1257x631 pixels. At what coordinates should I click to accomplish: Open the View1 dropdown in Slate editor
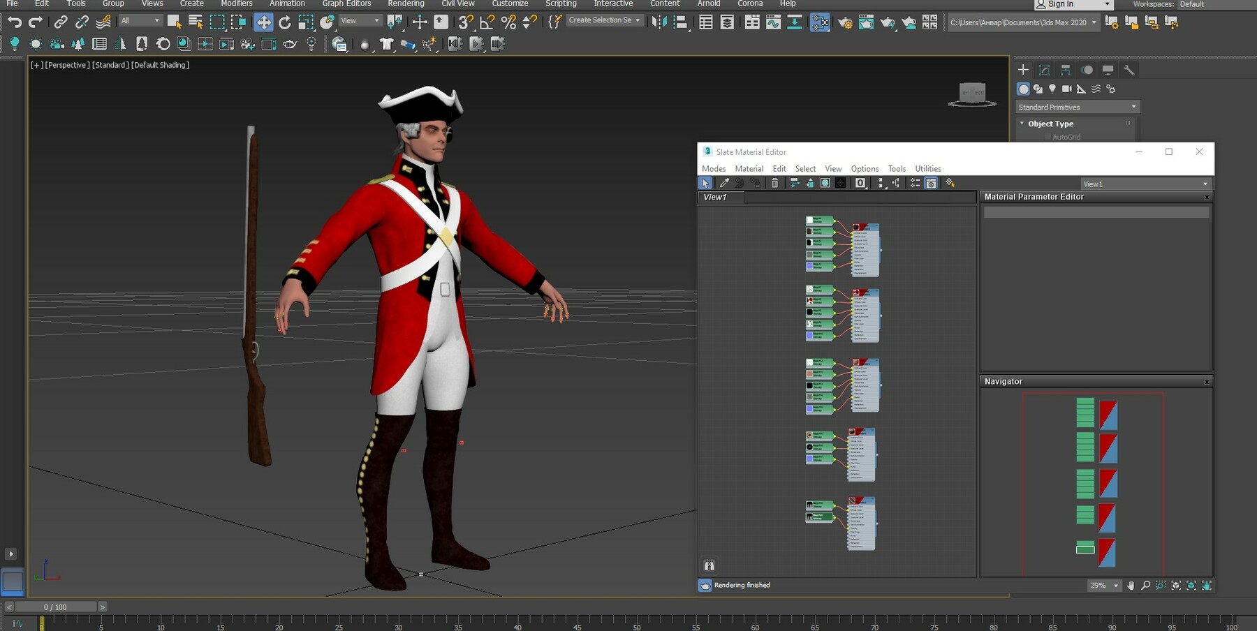(x=1145, y=183)
